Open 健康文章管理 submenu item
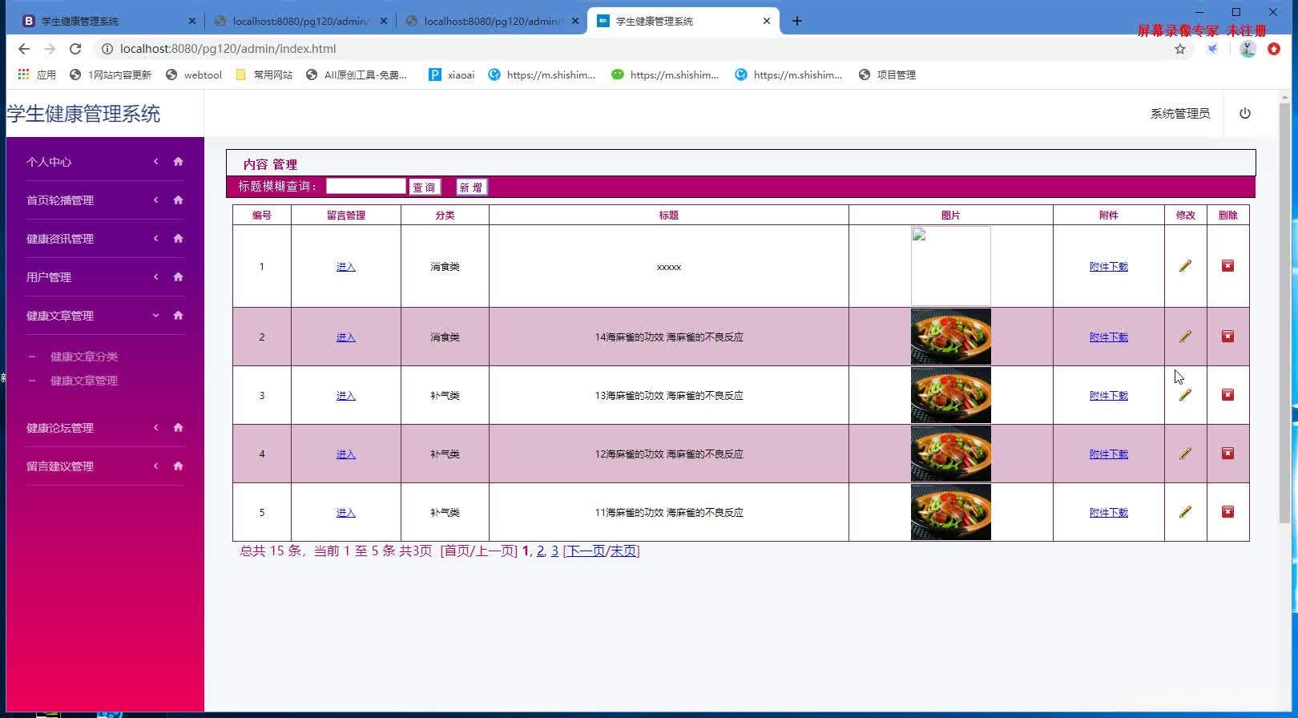Viewport: 1298px width, 718px height. coord(84,381)
